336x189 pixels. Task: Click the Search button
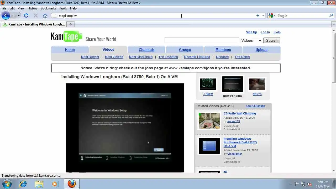[x=272, y=40]
